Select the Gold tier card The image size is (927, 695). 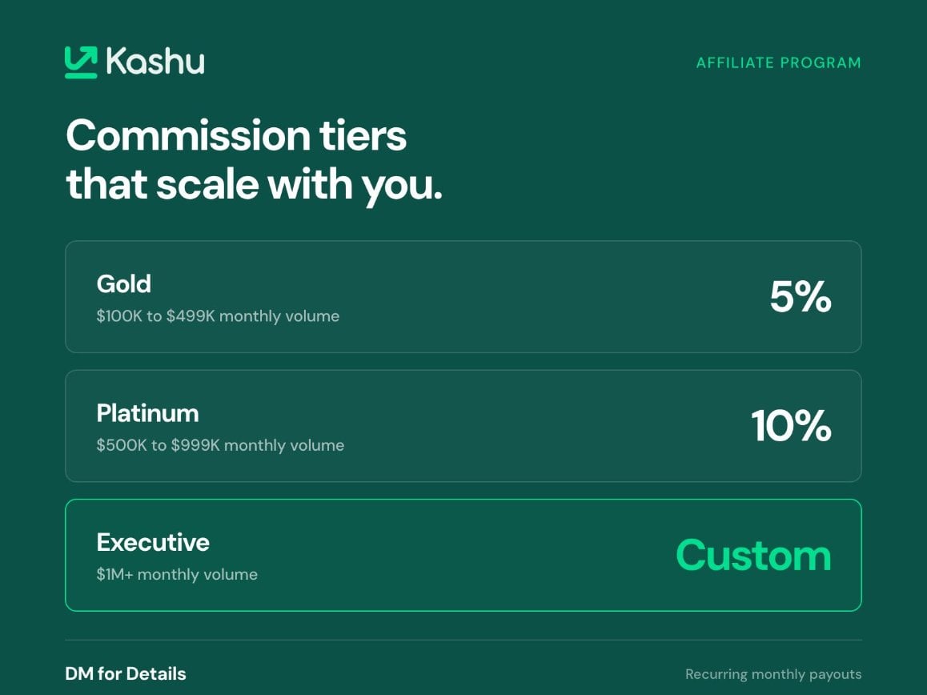[463, 297]
